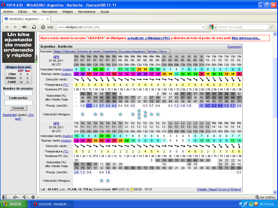Screen dimensions: 278x208
Task: Open the Edición menu
Action: coord(23,12)
